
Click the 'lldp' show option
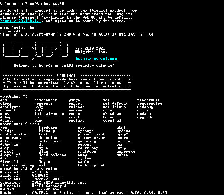coord(43,152)
